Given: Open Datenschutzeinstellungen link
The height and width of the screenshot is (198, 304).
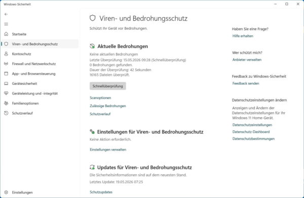Looking at the screenshot, I should click(252, 125).
